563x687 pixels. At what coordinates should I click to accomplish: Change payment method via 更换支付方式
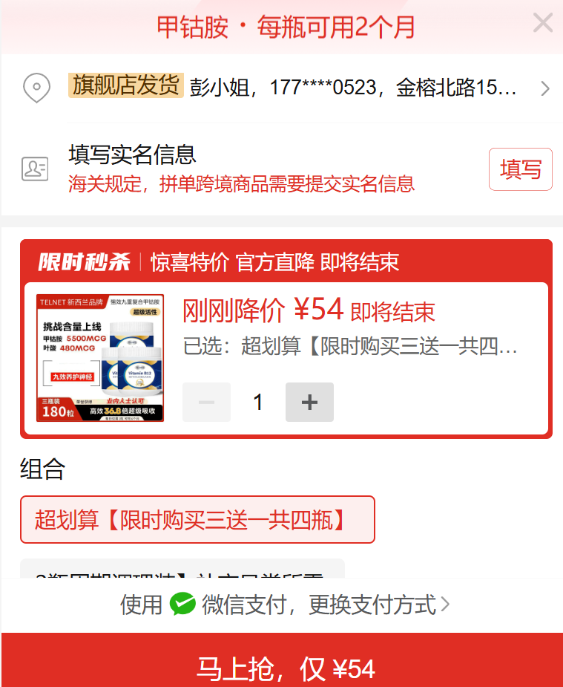(372, 605)
